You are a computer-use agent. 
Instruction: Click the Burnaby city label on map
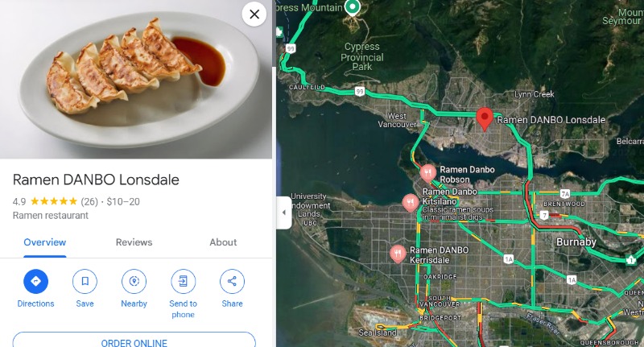click(x=576, y=242)
